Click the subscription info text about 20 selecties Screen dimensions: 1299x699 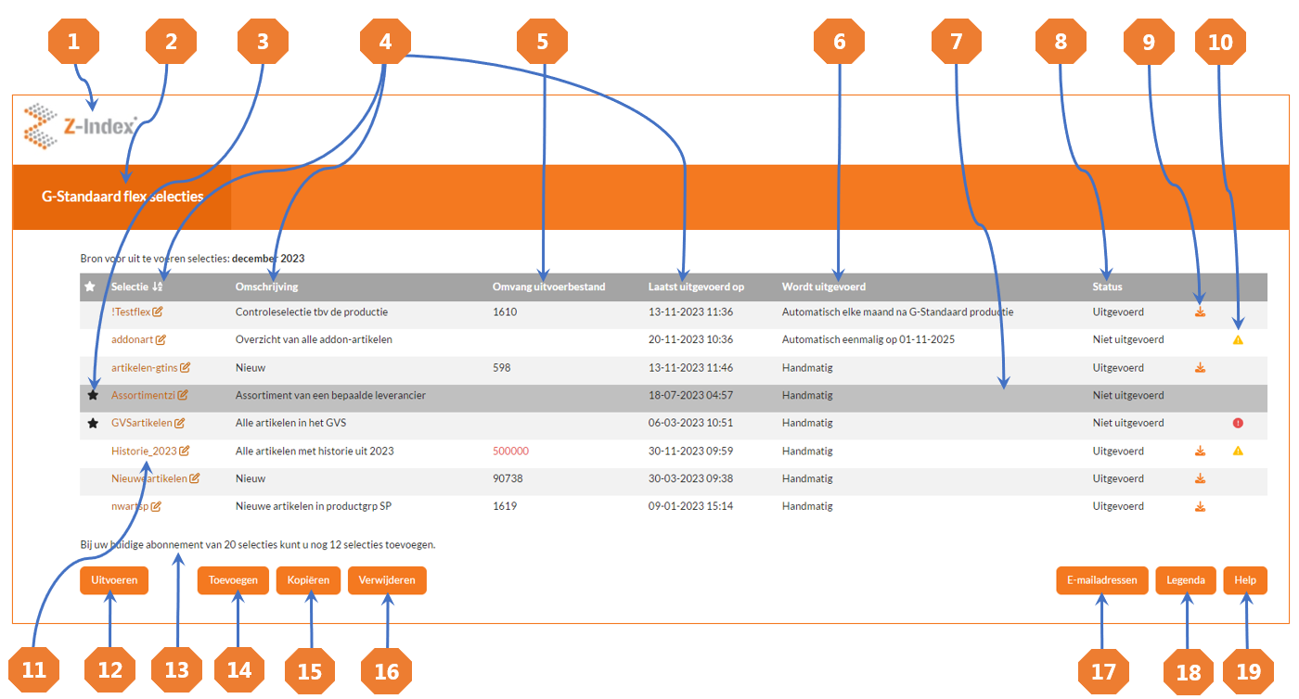tap(258, 544)
